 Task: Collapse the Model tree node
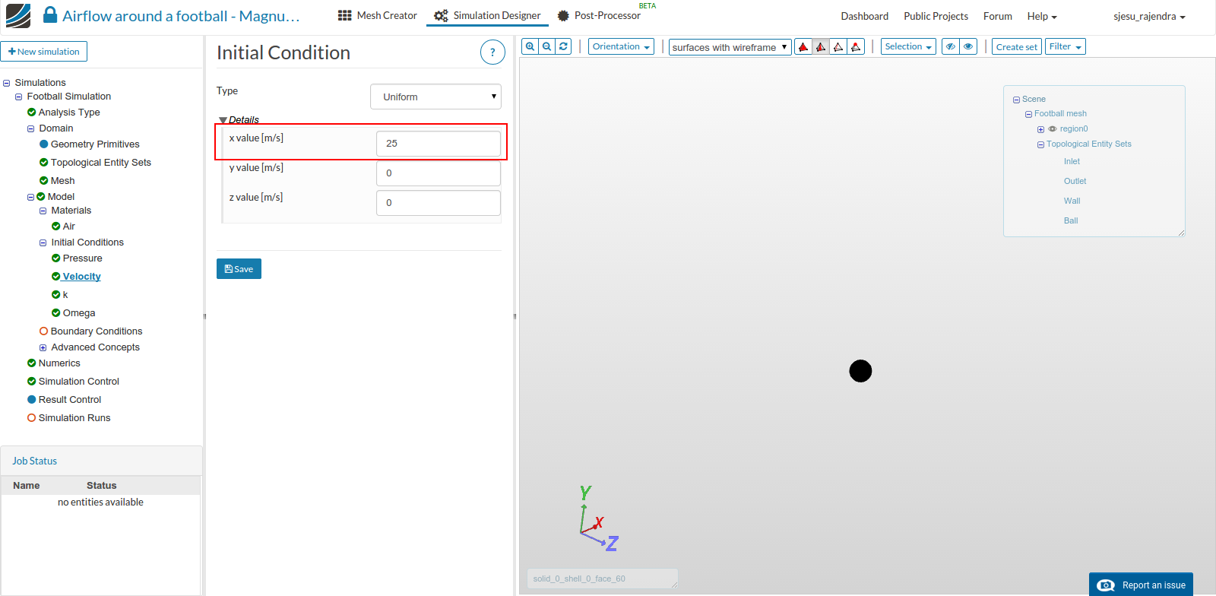[x=30, y=197]
